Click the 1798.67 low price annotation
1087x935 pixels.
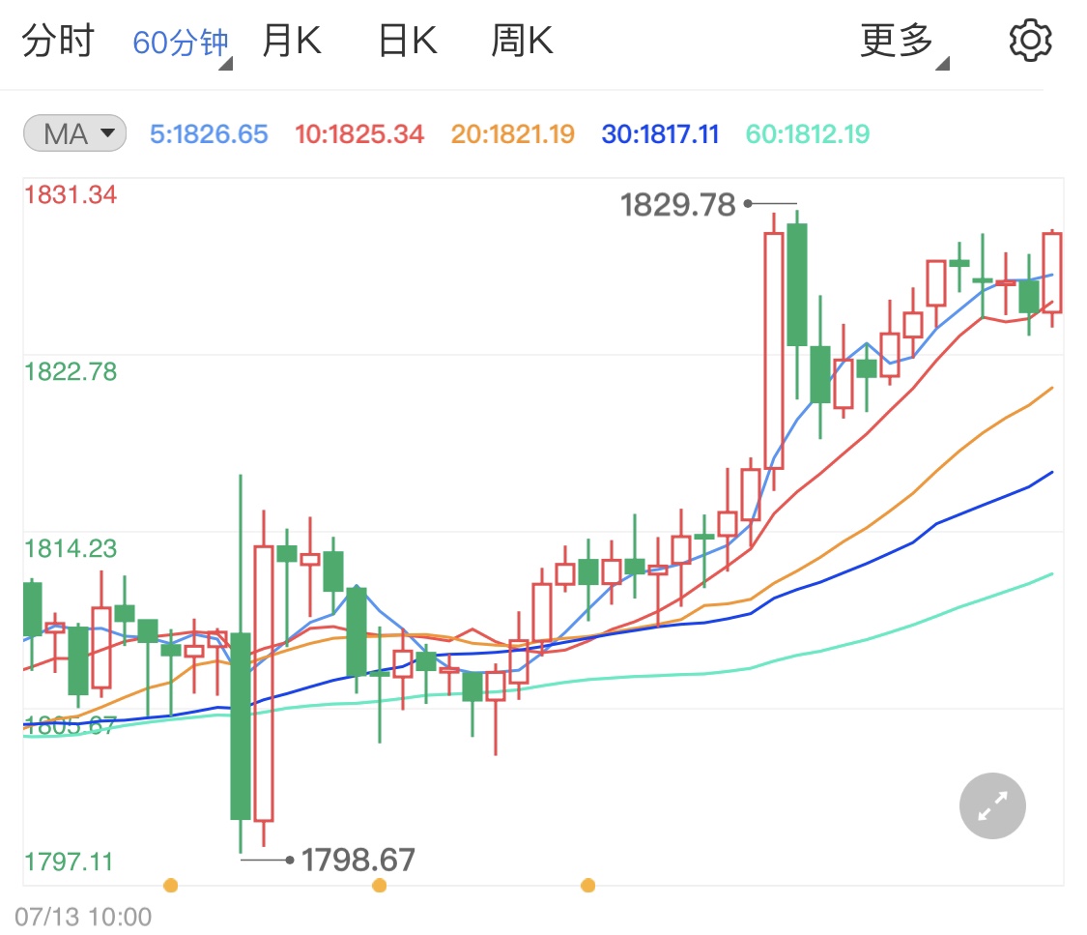[x=358, y=860]
